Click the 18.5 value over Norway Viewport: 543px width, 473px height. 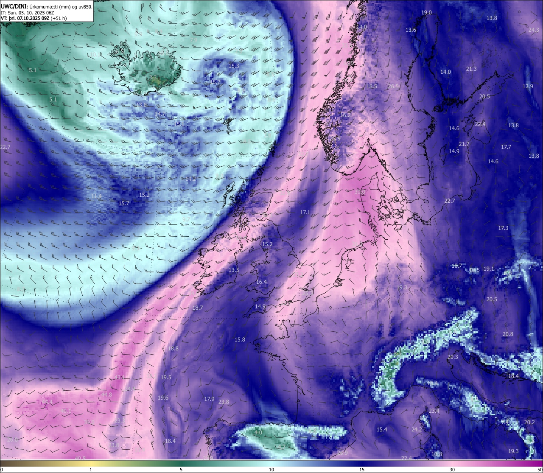[x=372, y=86]
